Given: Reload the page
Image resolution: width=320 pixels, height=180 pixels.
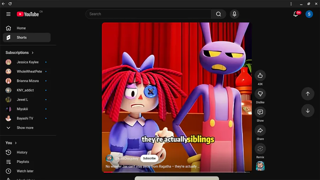Looking at the screenshot, I should [x=10, y=4].
